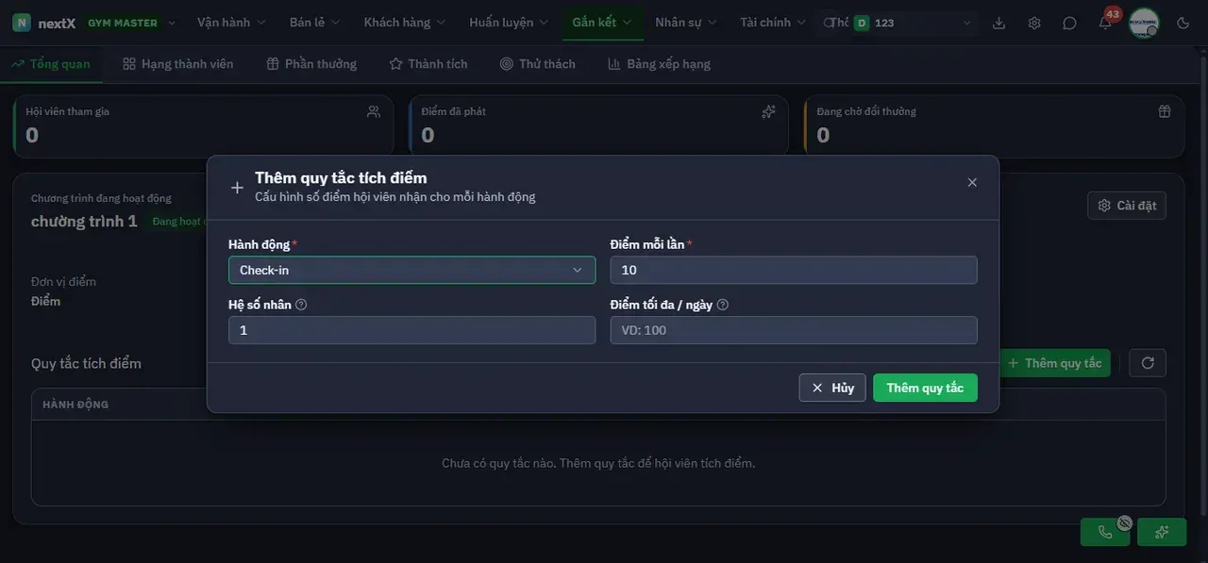Expand the Vận hành menu
This screenshot has height=563, width=1208.
point(231,23)
